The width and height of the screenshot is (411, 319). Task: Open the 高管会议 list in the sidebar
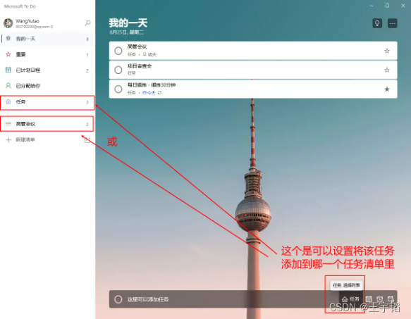47,124
